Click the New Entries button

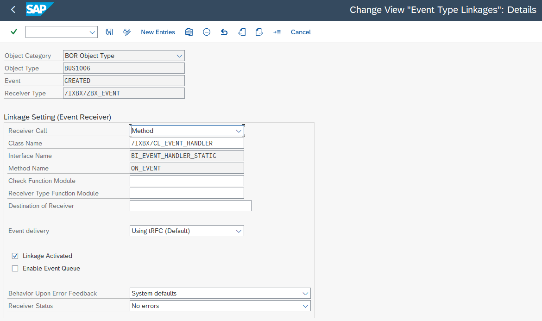pos(158,32)
